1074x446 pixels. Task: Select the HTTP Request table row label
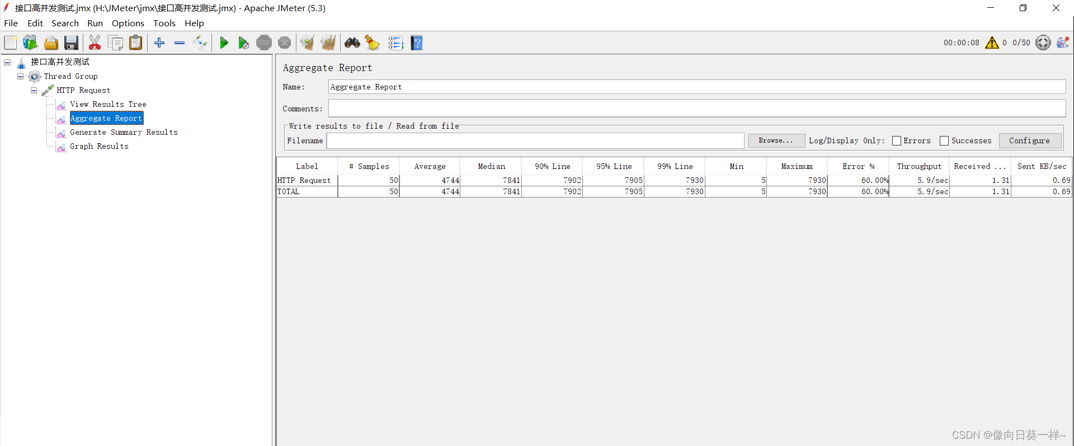(x=307, y=180)
